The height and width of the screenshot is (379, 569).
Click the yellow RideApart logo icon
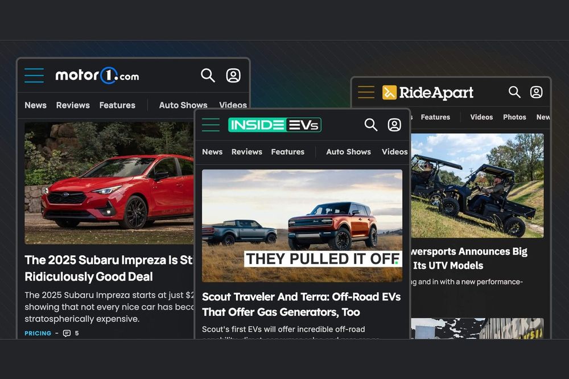coord(389,92)
